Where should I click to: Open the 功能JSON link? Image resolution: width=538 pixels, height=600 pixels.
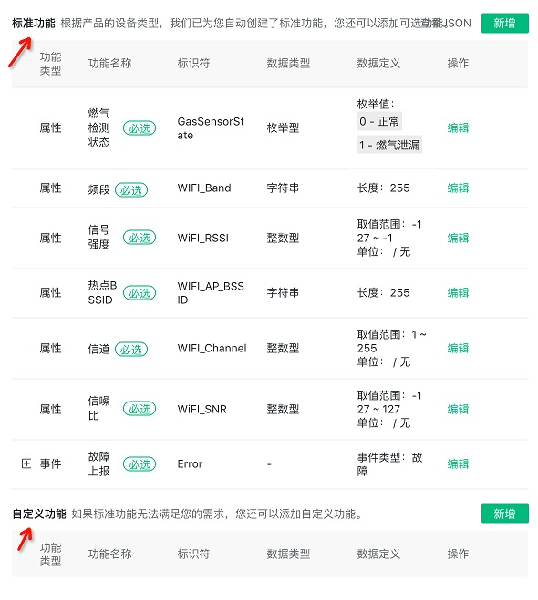click(x=447, y=24)
